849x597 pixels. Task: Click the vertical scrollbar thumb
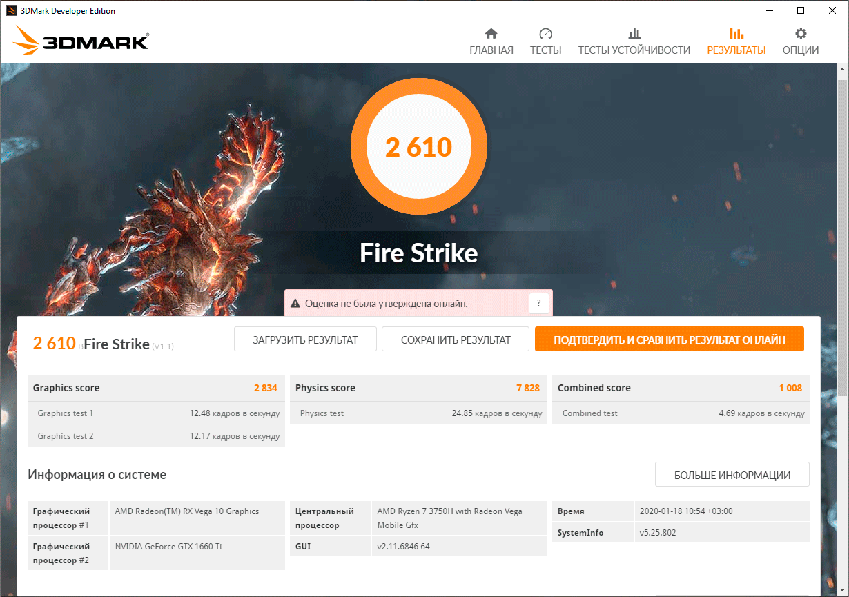pyautogui.click(x=841, y=237)
